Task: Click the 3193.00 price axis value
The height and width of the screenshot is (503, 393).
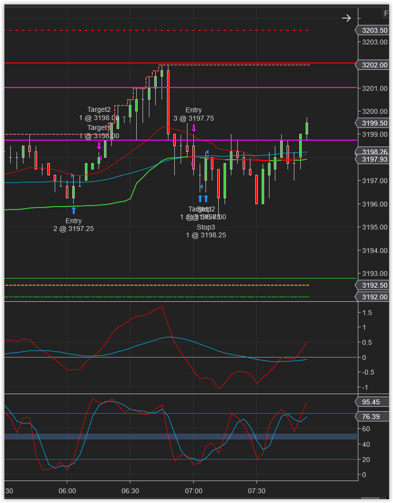Action: 375,273
